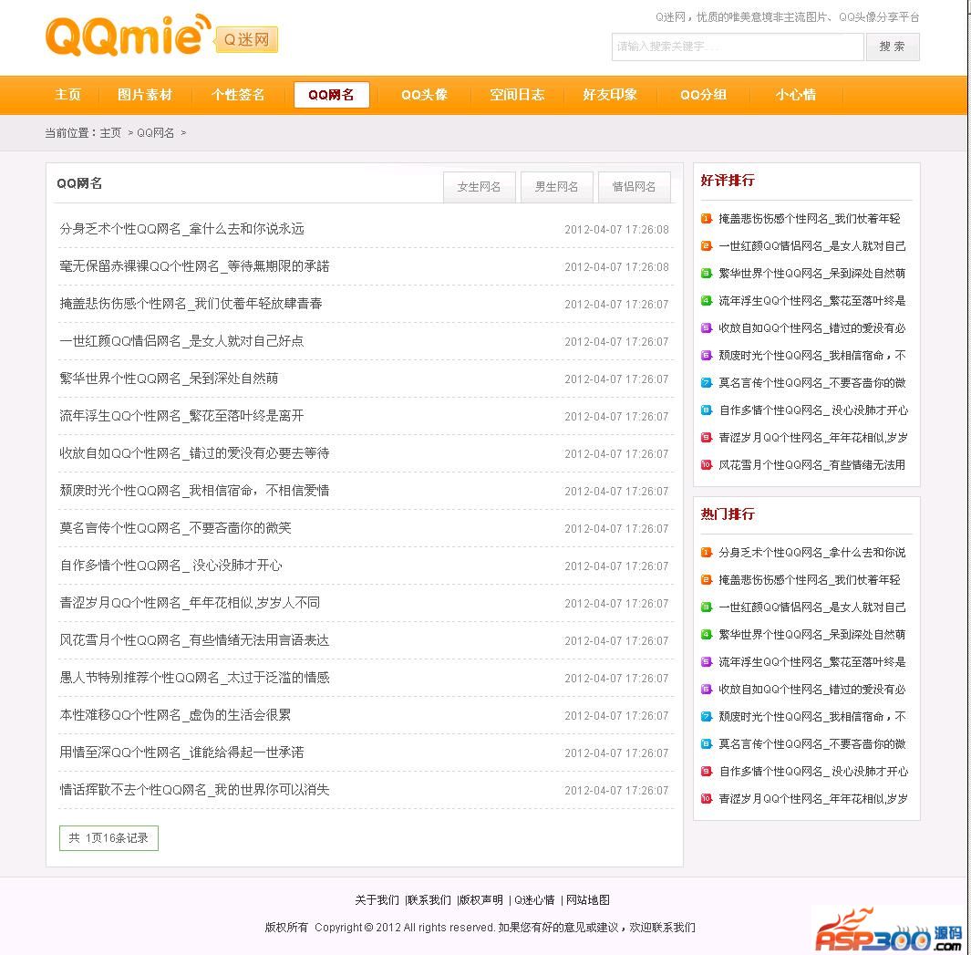Screen dimensions: 971x955
Task: Click 联系我们 footer link
Action: click(x=429, y=900)
